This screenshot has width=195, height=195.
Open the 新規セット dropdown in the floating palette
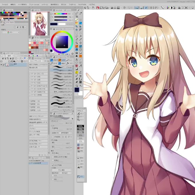(81, 111)
